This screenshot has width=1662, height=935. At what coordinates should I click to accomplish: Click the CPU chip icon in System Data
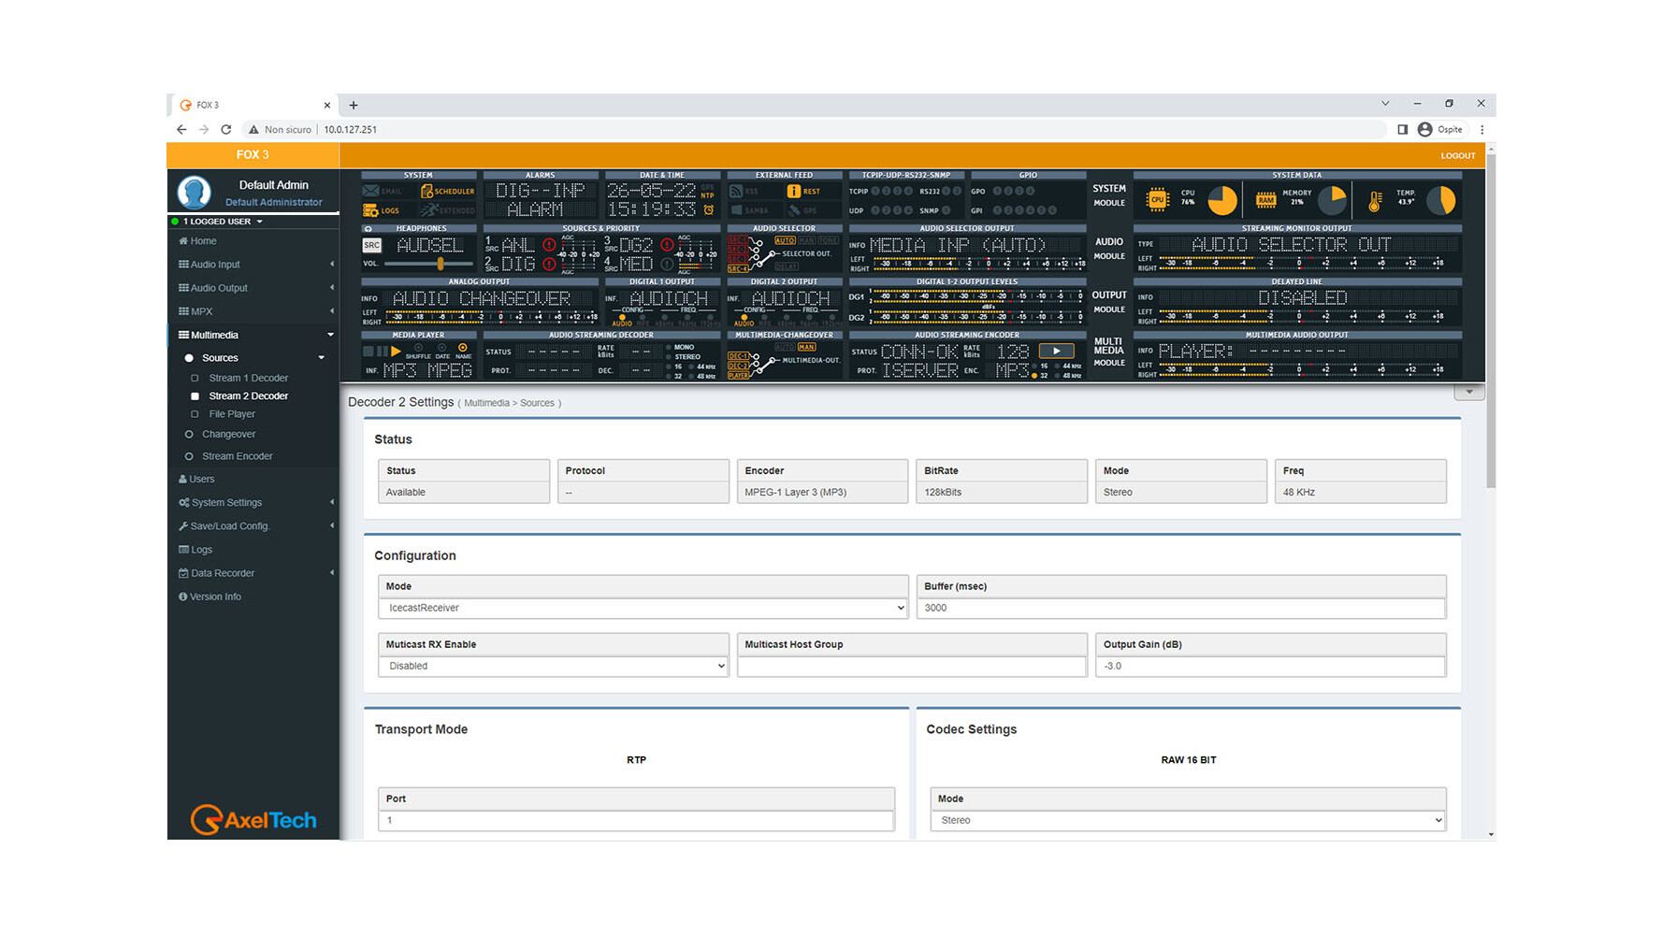click(x=1157, y=199)
